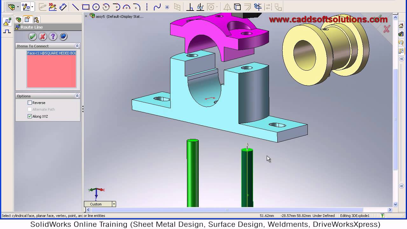This screenshot has width=407, height=229.
Task: Open File Explorer search icon in task pane
Action: click(x=401, y=42)
